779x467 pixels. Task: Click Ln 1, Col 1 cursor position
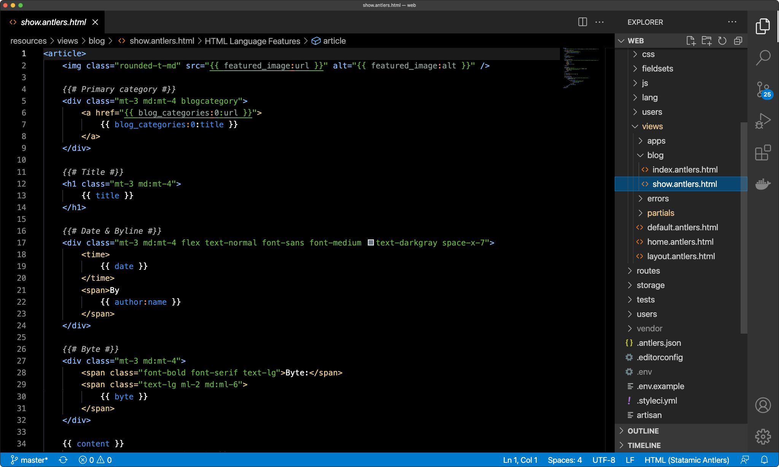(520, 460)
